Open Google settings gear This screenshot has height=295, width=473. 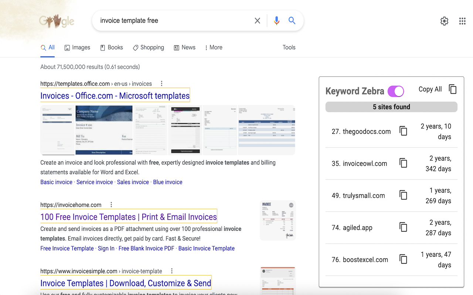tap(445, 21)
